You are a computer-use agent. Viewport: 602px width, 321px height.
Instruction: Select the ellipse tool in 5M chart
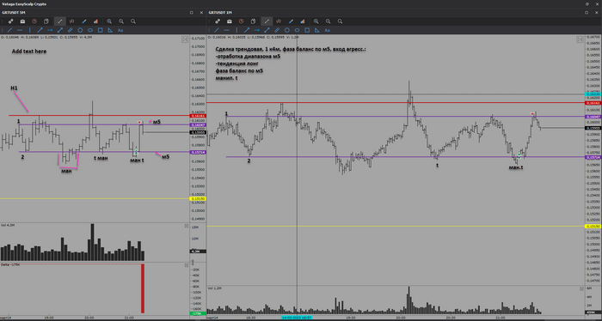coord(90,30)
